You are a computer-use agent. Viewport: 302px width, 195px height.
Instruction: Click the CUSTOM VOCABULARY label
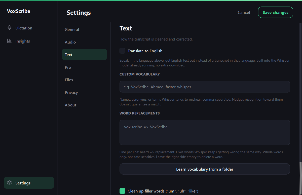coord(140,74)
